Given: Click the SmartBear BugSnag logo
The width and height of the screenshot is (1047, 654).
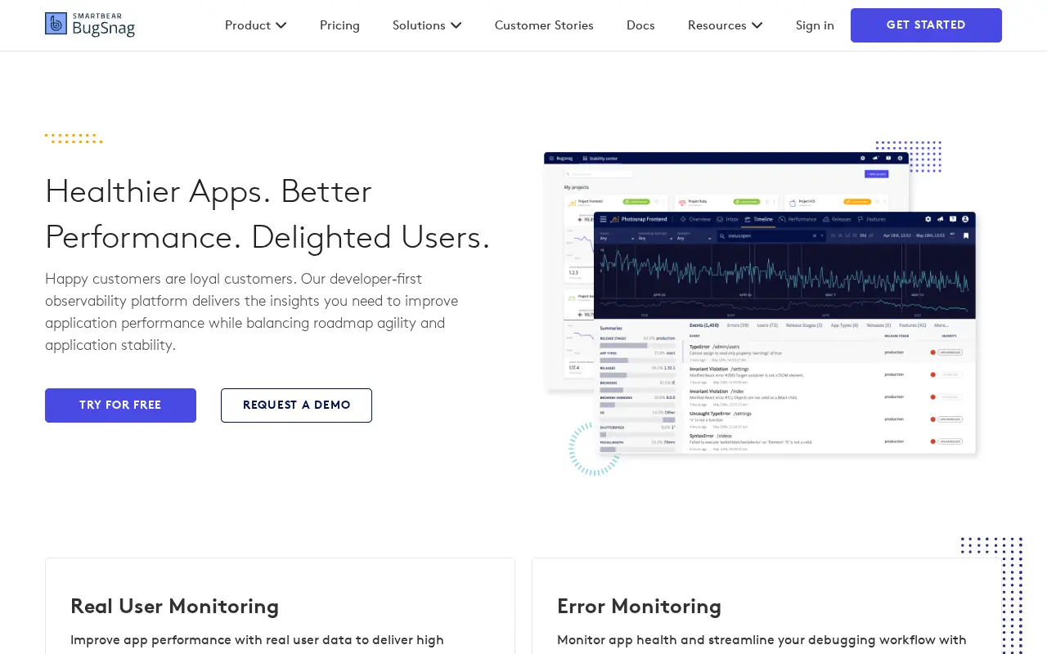Looking at the screenshot, I should [90, 25].
